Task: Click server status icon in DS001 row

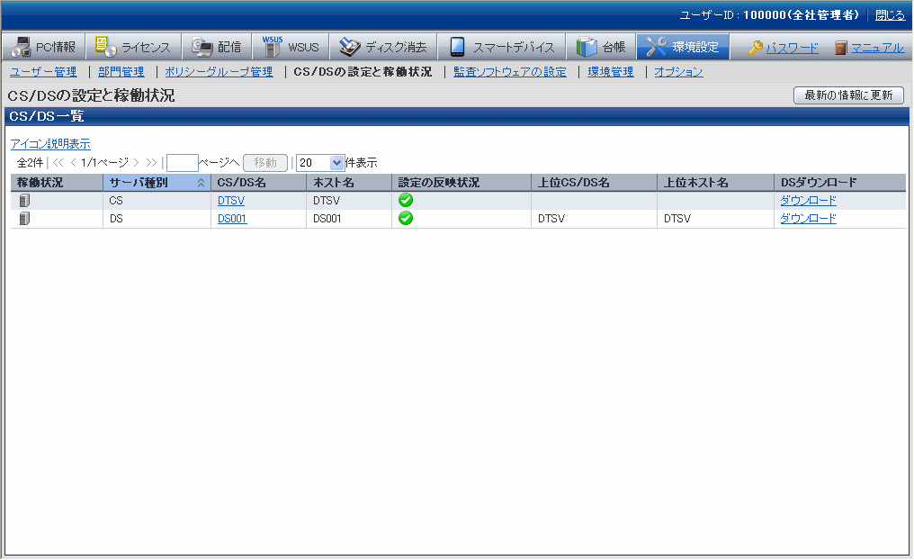Action: pyautogui.click(x=24, y=219)
